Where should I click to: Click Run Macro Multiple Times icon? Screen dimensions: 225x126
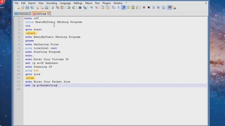[x=158, y=7]
